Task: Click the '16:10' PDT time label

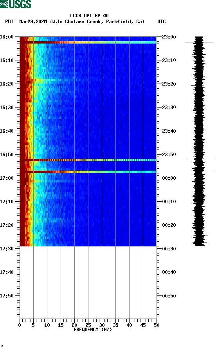Action: 7,60
